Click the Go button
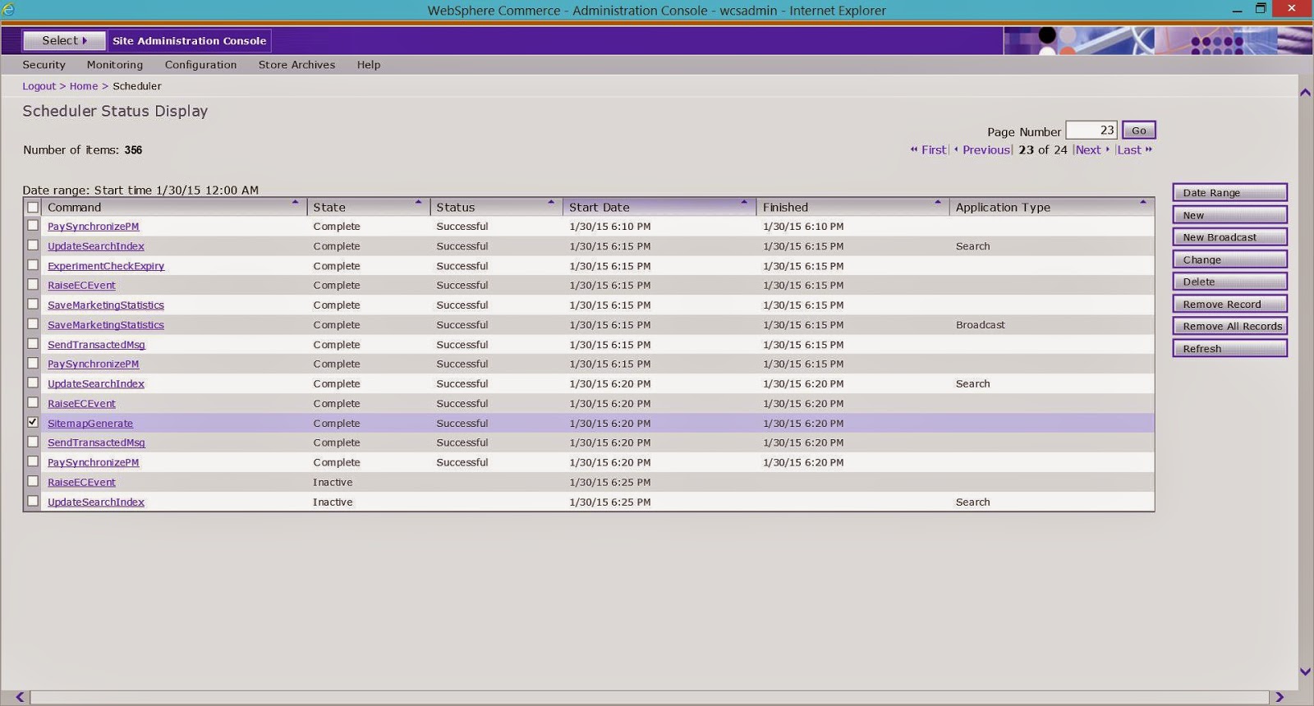 (1138, 130)
